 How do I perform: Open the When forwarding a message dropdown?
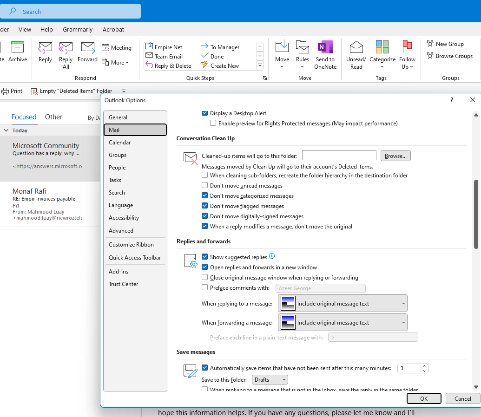343,322
